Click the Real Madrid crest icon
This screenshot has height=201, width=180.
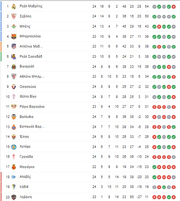(x=14, y=7)
